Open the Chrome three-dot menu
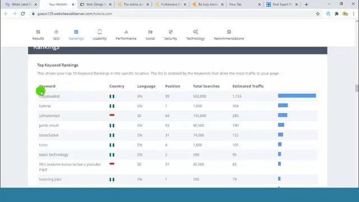359x202 pixels. [x=354, y=13]
